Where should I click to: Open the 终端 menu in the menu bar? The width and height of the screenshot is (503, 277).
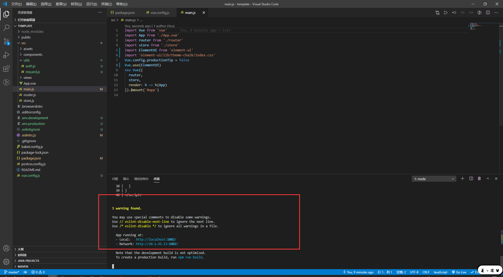click(x=106, y=4)
